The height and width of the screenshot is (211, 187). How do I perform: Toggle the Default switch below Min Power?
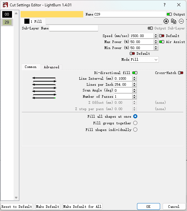coord(132,53)
